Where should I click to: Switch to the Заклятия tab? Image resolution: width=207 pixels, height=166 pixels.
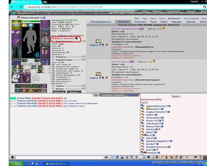pos(123,22)
